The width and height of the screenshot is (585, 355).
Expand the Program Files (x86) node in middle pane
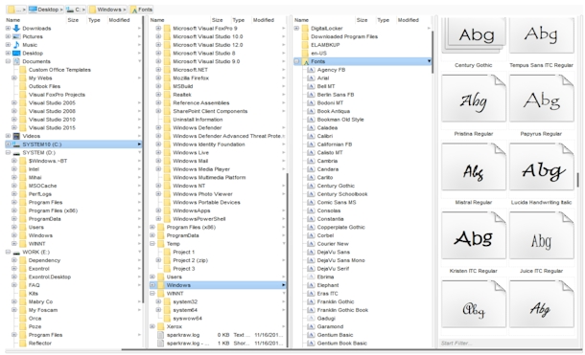pos(152,227)
